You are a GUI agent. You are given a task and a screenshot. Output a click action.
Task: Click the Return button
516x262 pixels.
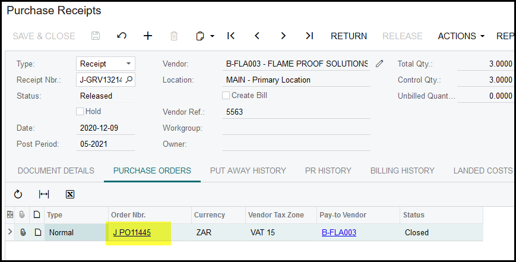click(x=349, y=36)
